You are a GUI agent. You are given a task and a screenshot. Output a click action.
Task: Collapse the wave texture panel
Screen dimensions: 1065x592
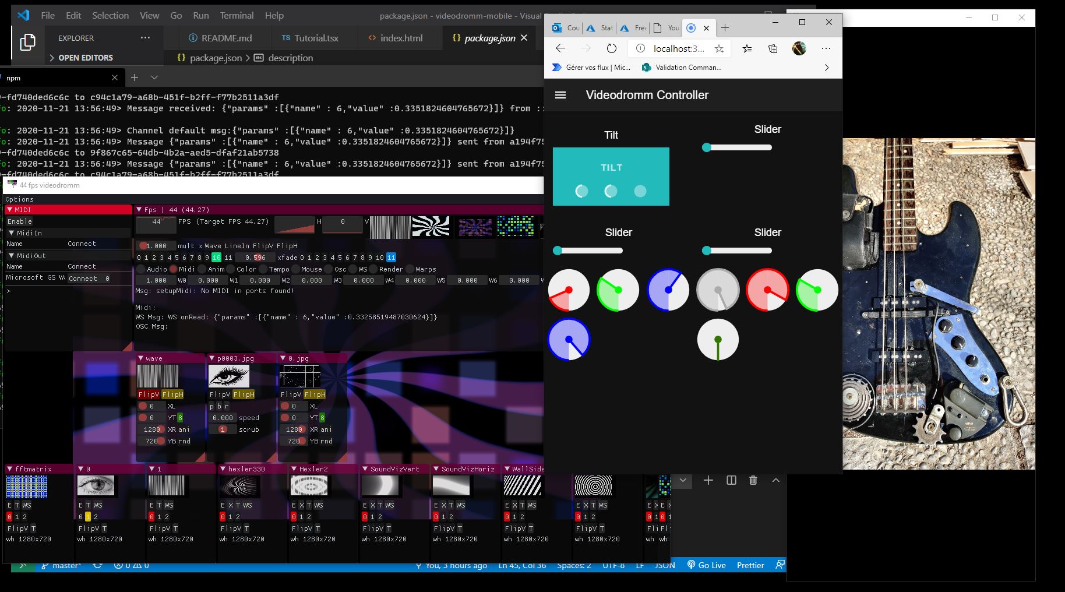[140, 358]
